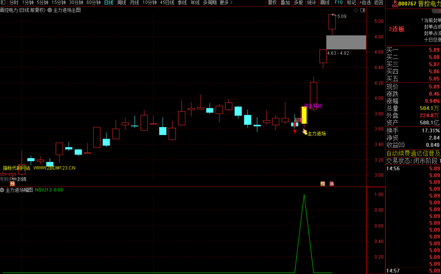Switch to the 周线 weekly chart tab
This screenshot has height=274, width=441.
point(122,3)
